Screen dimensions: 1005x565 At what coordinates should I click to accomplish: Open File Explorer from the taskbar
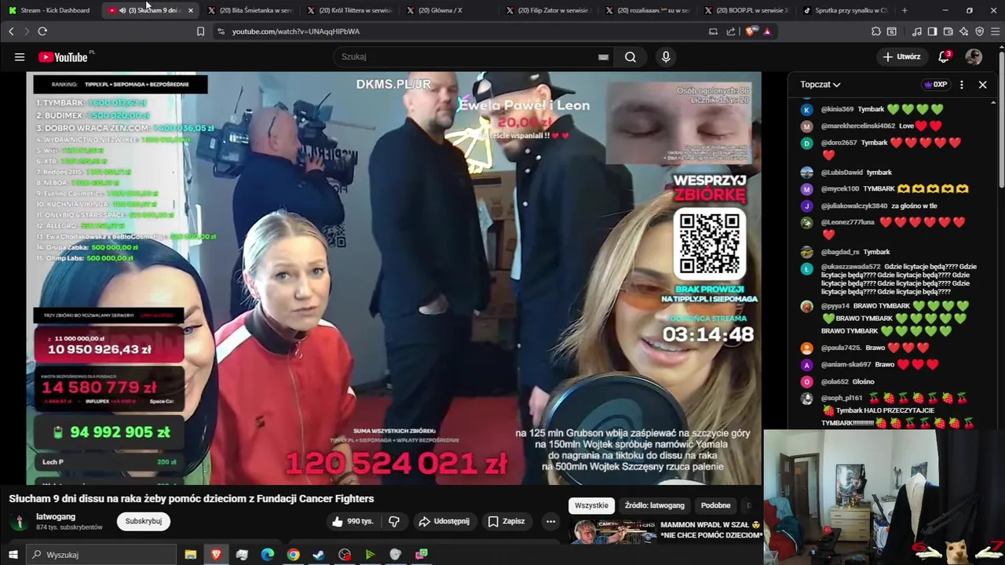(x=190, y=555)
